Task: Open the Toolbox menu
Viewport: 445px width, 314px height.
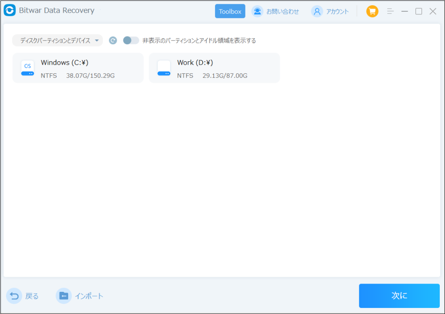Action: click(x=230, y=12)
